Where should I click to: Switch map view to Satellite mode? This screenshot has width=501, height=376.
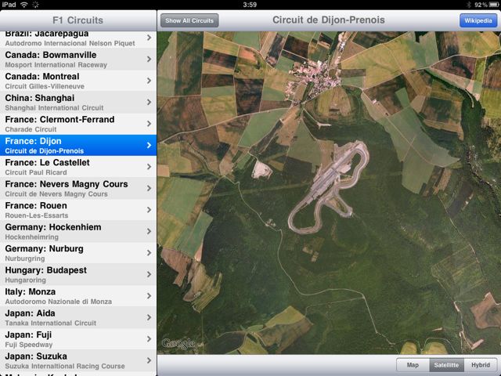(446, 365)
